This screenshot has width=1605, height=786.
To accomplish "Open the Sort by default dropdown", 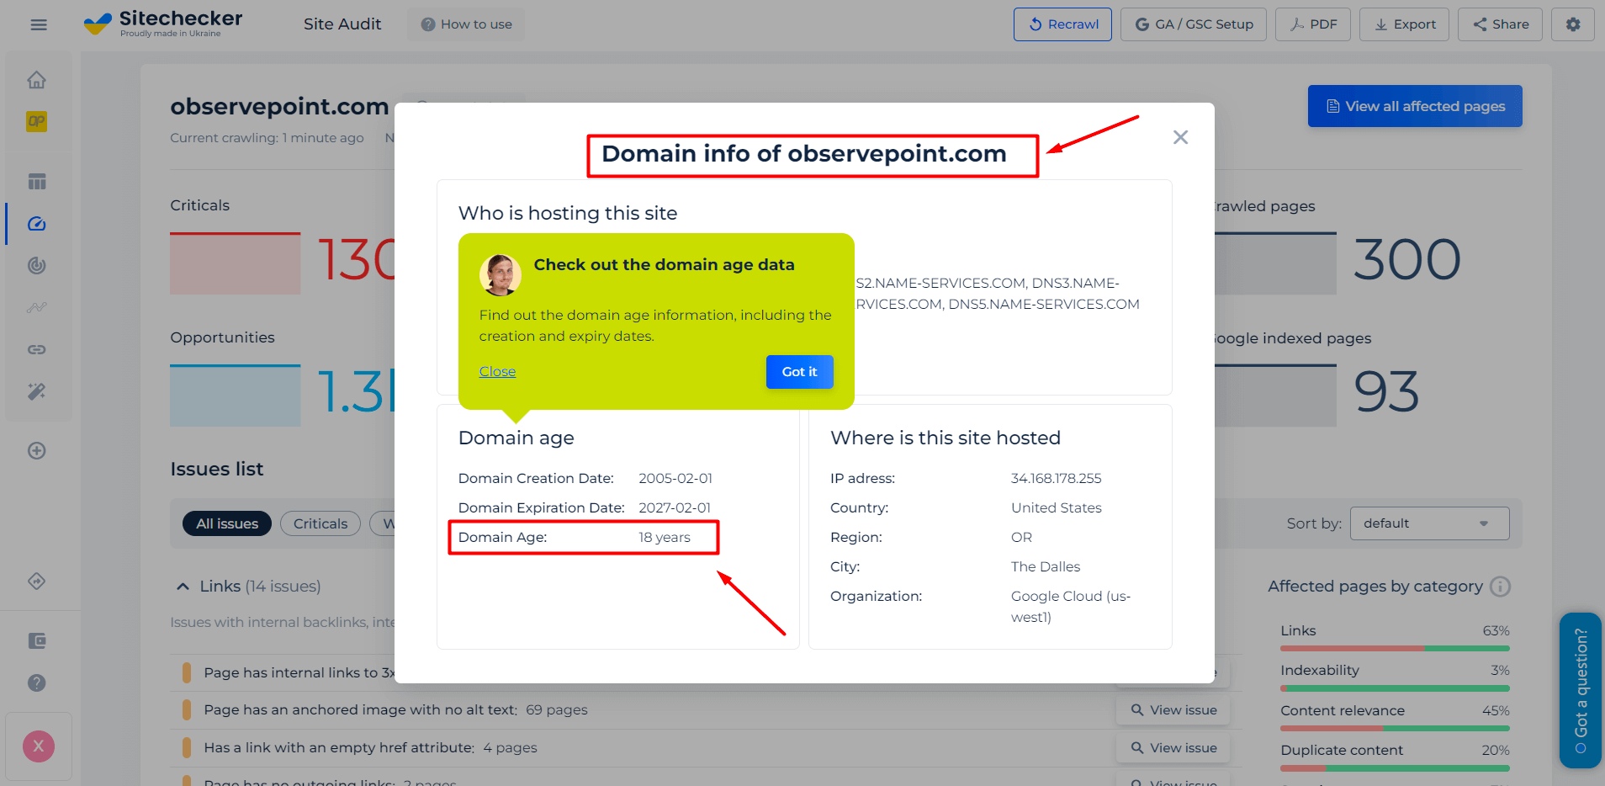I will click(x=1429, y=523).
